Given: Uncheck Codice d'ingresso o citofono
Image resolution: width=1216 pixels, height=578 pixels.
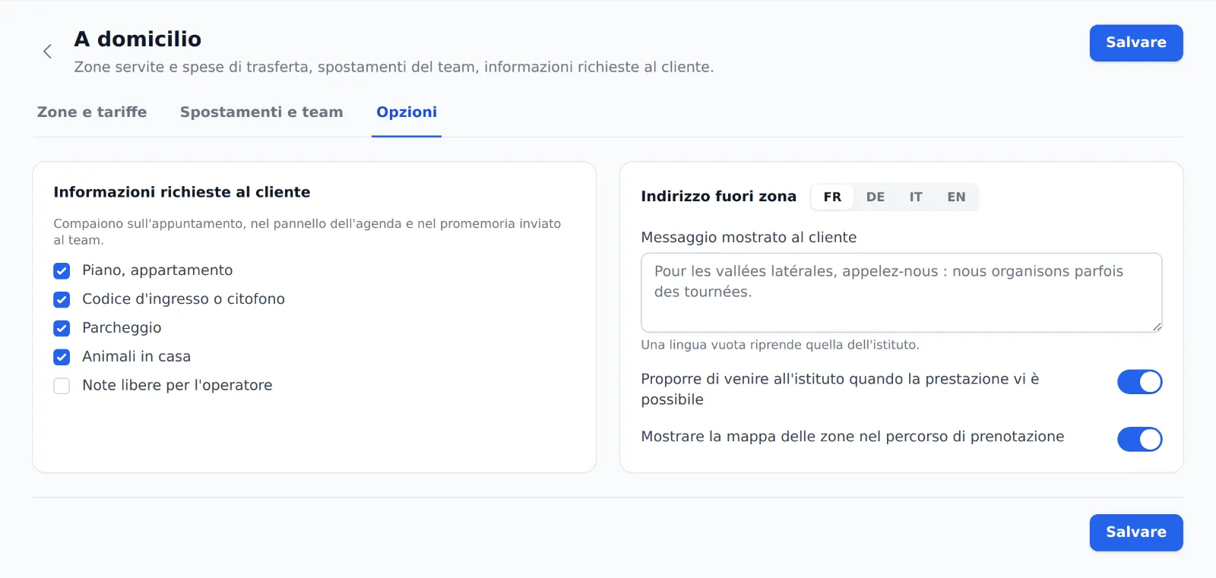Looking at the screenshot, I should pyautogui.click(x=62, y=300).
